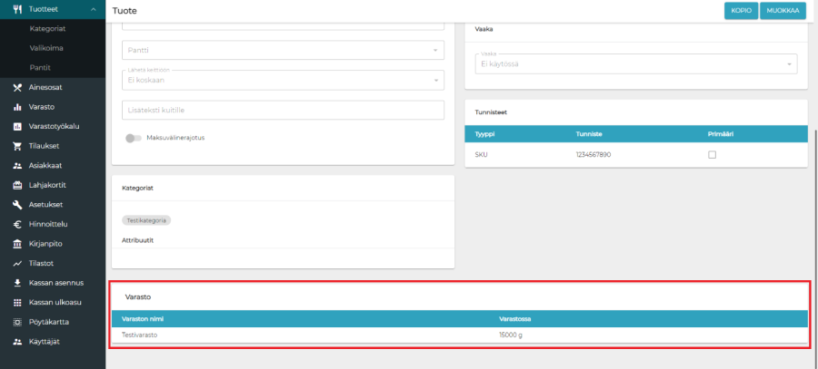Check the Primääri checkbox for SKU

coord(712,155)
